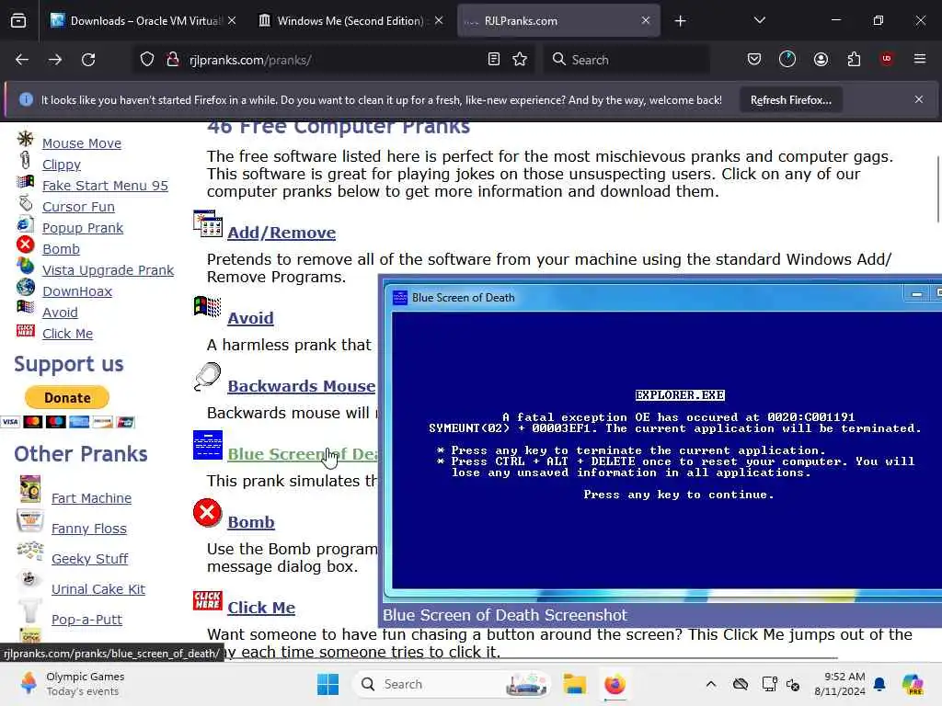This screenshot has height=706, width=942.
Task: Close the RJLPranks.com tab
Action: [645, 21]
